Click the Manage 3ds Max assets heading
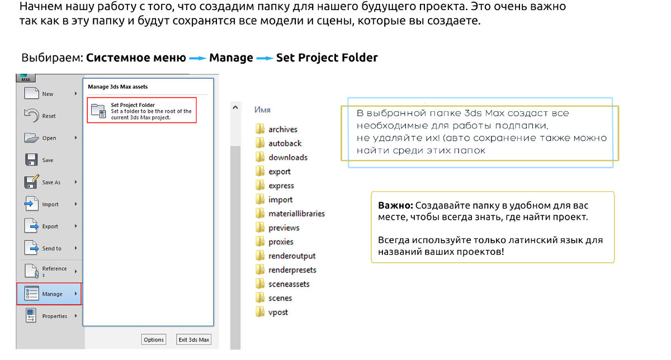The height and width of the screenshot is (360, 671). (118, 87)
